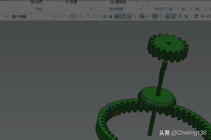This screenshot has height=140, width=211.
Task: Open the 齿... gear toolbox dropdown arrow
Action: 191,9
